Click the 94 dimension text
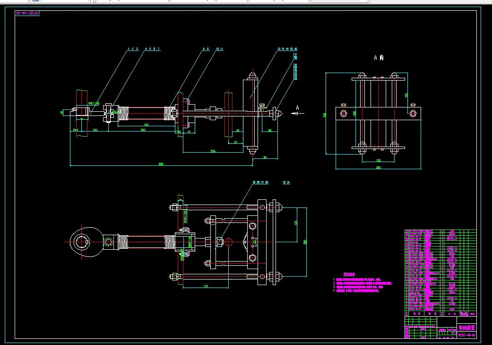This screenshot has width=492, height=345. tap(265, 157)
